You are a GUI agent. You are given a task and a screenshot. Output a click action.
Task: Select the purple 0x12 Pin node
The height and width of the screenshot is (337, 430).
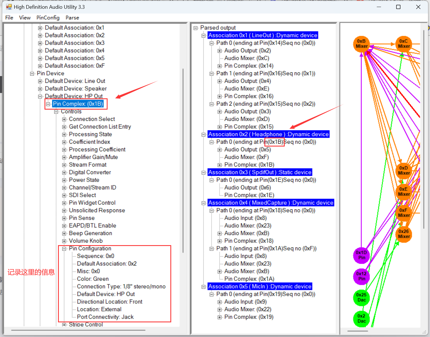click(361, 276)
